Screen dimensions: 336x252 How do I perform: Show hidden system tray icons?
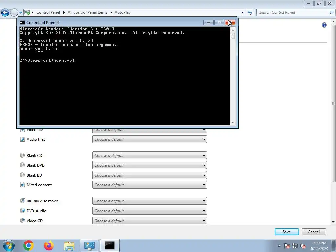279,246
